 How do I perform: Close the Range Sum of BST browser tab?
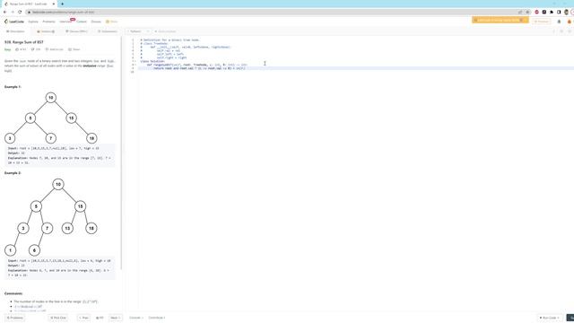[x=54, y=4]
